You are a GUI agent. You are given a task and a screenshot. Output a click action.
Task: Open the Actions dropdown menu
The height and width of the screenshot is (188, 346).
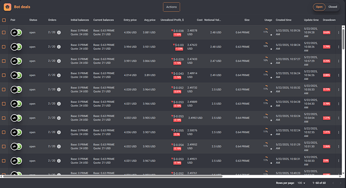coord(171,7)
